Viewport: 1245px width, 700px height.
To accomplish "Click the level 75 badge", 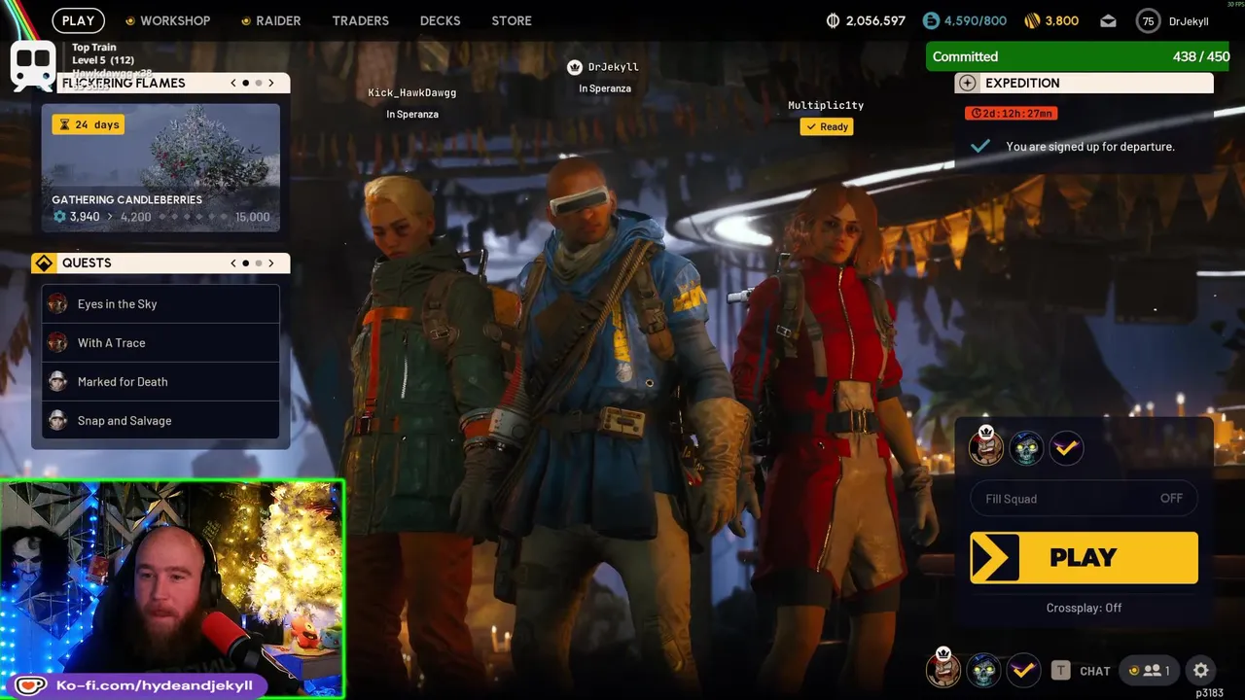I will tap(1149, 21).
